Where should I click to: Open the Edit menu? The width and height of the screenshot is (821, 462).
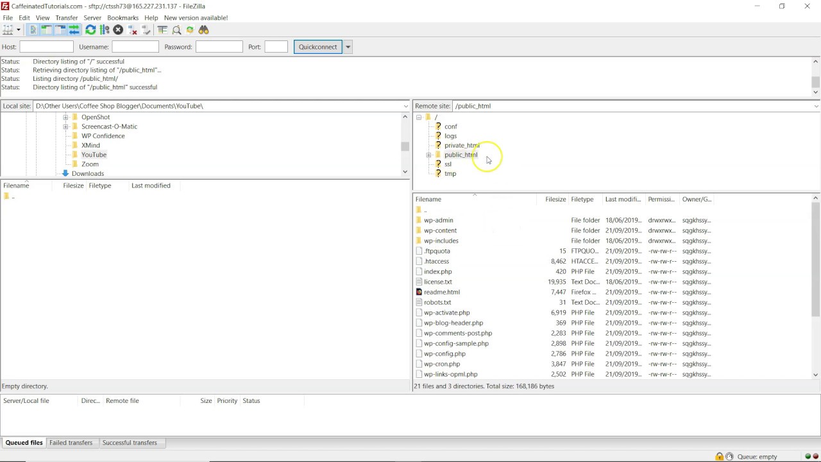pyautogui.click(x=24, y=18)
